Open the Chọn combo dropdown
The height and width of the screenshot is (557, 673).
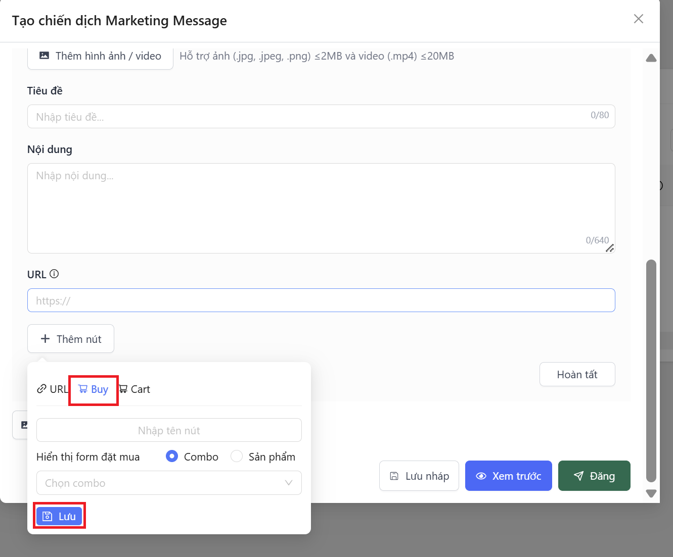pyautogui.click(x=169, y=483)
